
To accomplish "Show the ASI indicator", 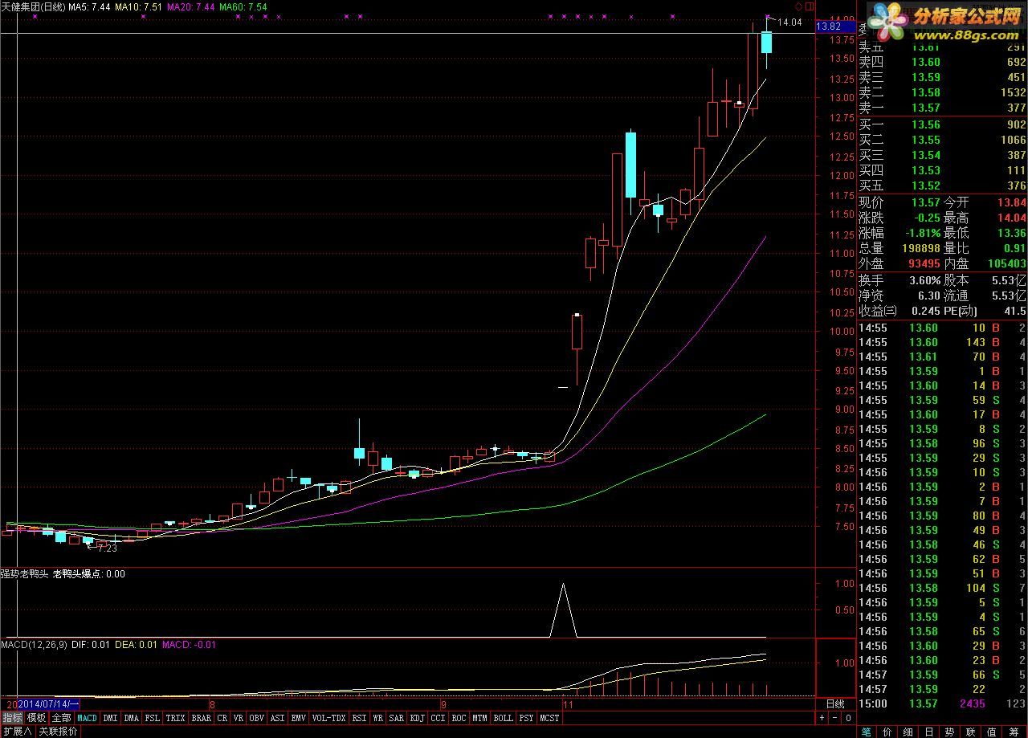I will [x=277, y=718].
